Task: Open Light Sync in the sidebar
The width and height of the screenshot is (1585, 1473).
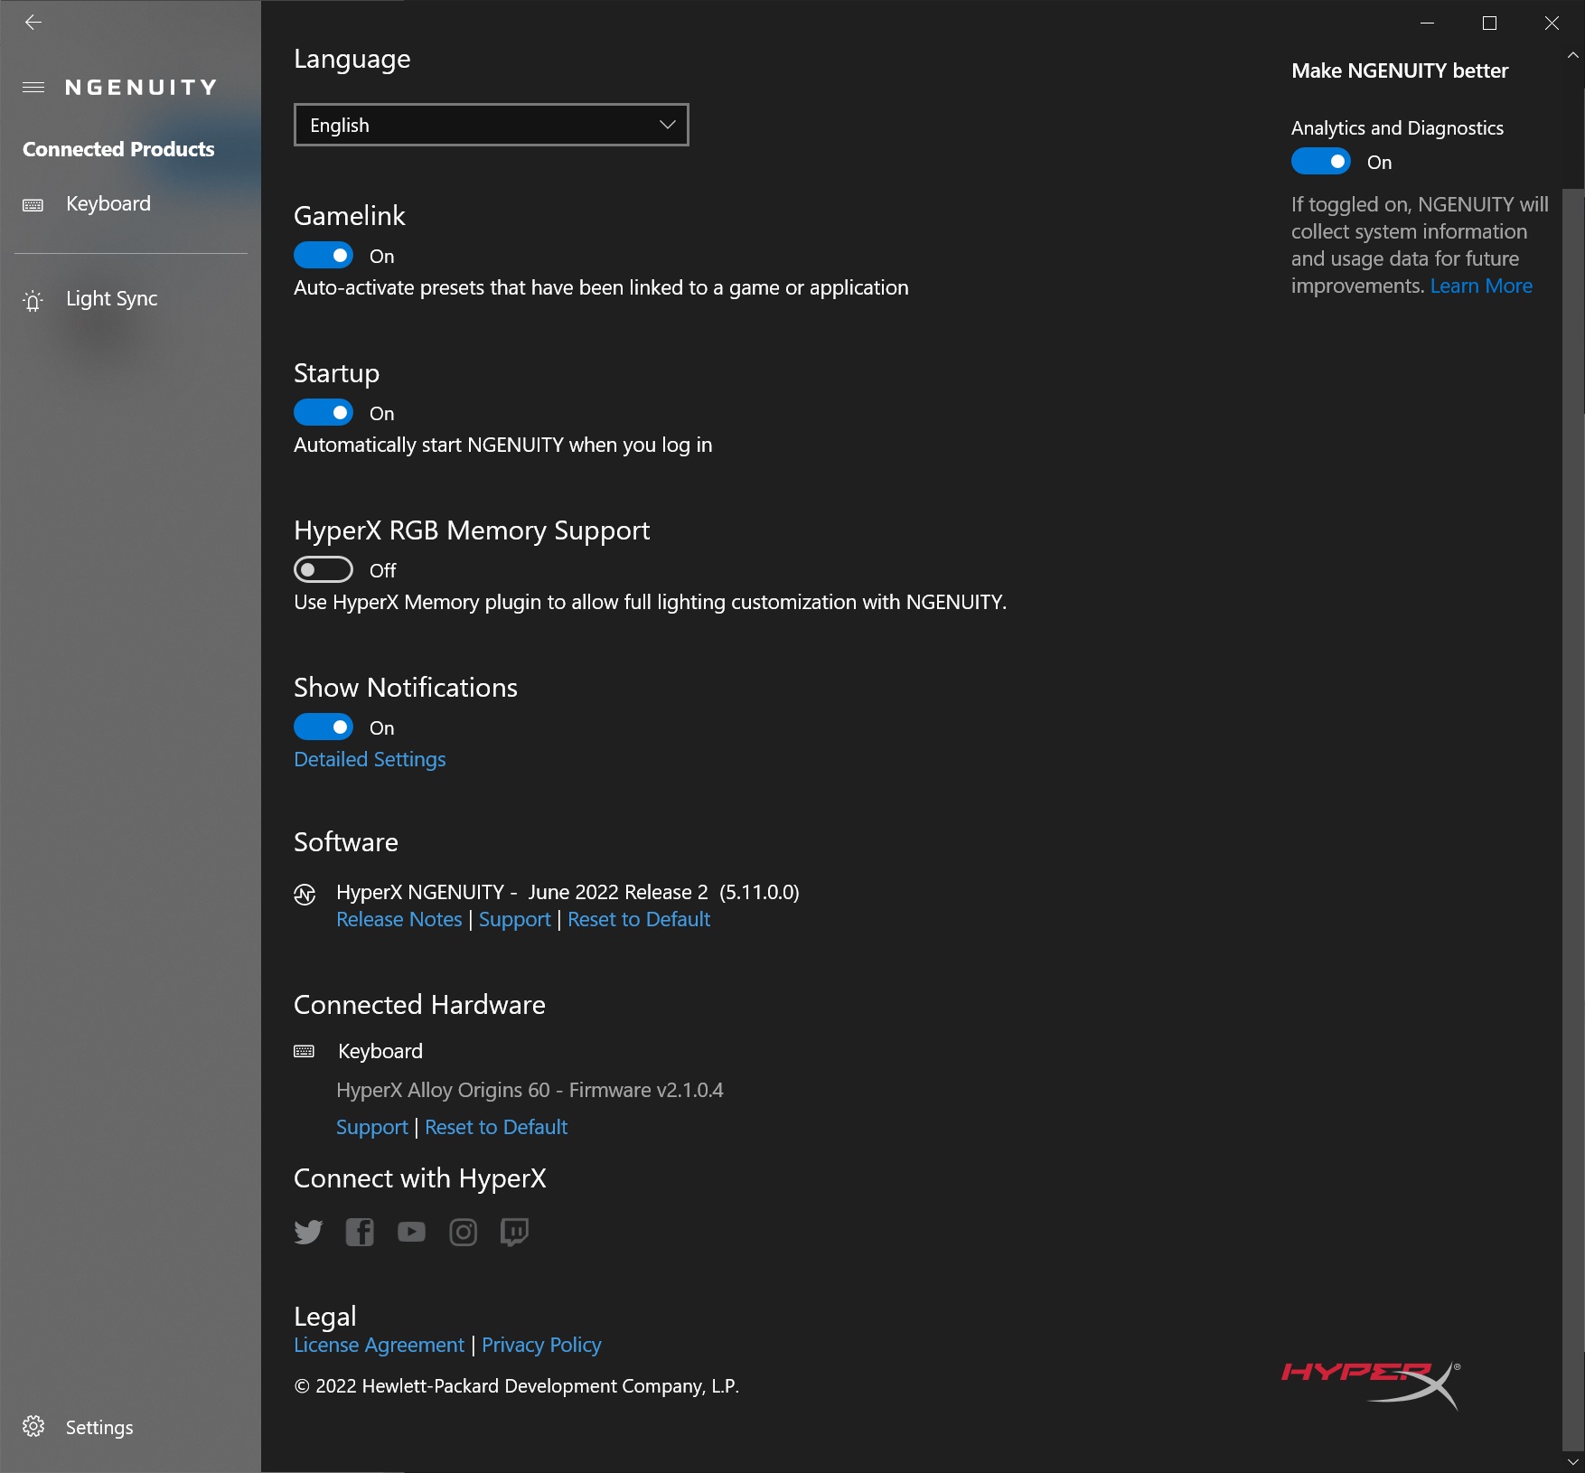Action: click(x=130, y=299)
